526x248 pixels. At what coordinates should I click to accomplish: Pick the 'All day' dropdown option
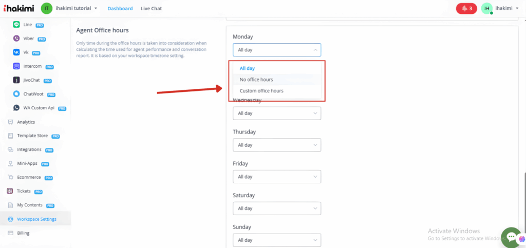(x=247, y=68)
